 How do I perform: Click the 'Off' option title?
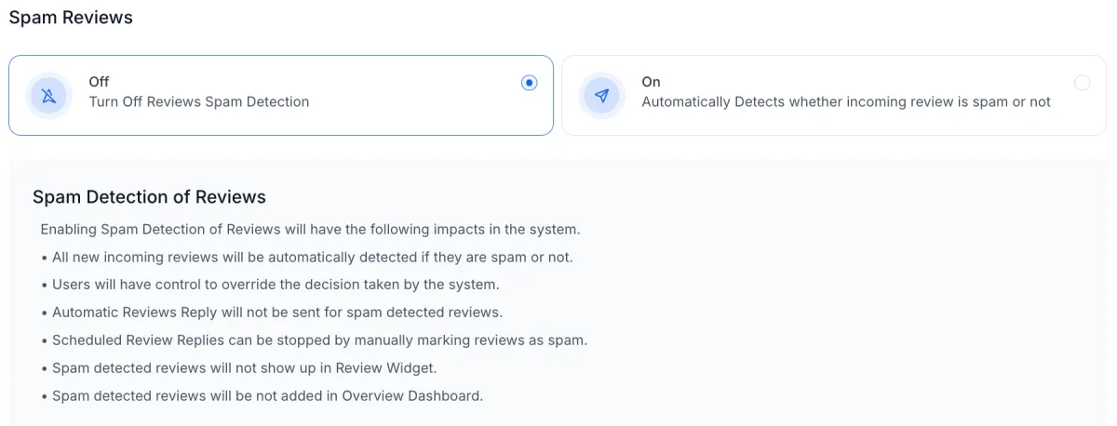point(99,82)
